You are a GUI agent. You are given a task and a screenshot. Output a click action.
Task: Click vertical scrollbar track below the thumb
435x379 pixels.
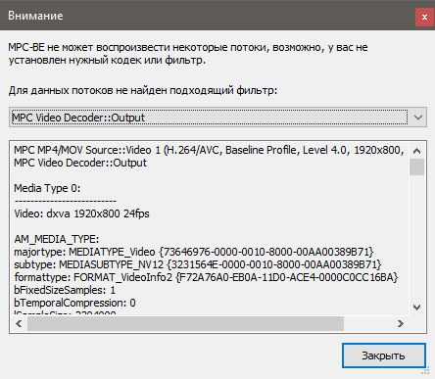pos(416,237)
